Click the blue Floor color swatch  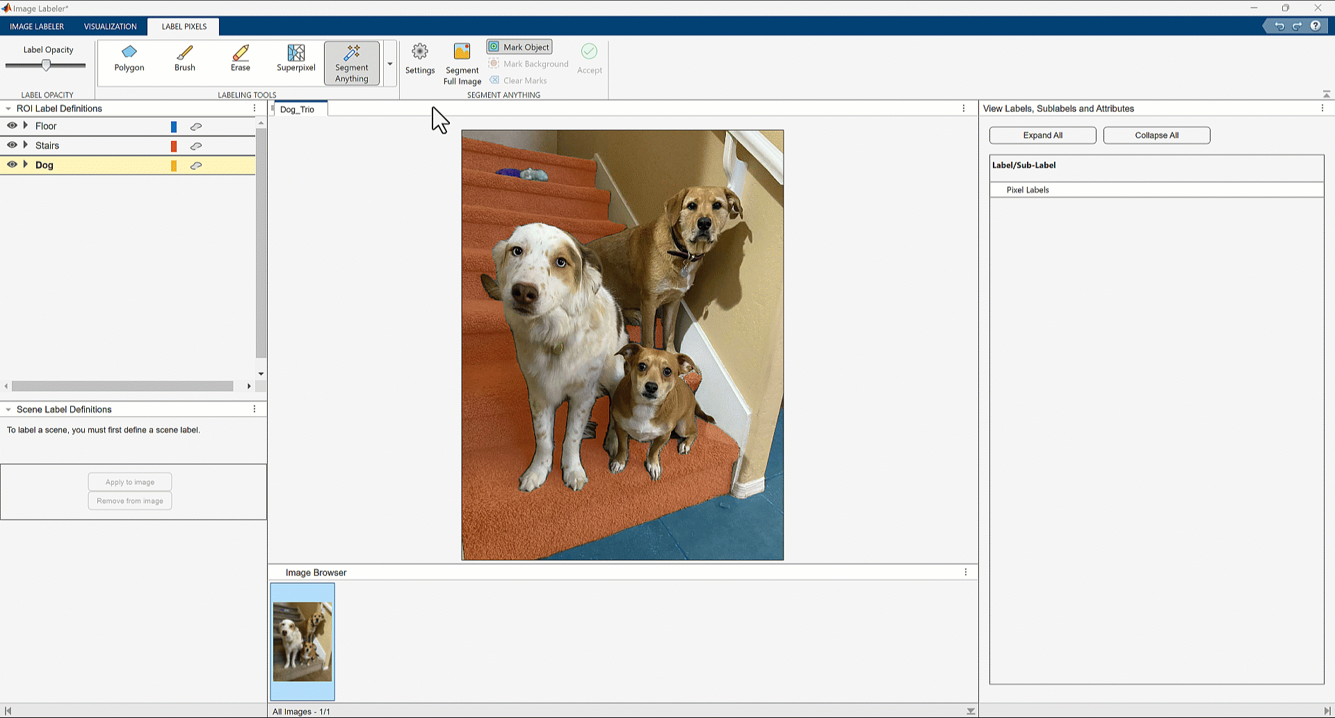(174, 127)
